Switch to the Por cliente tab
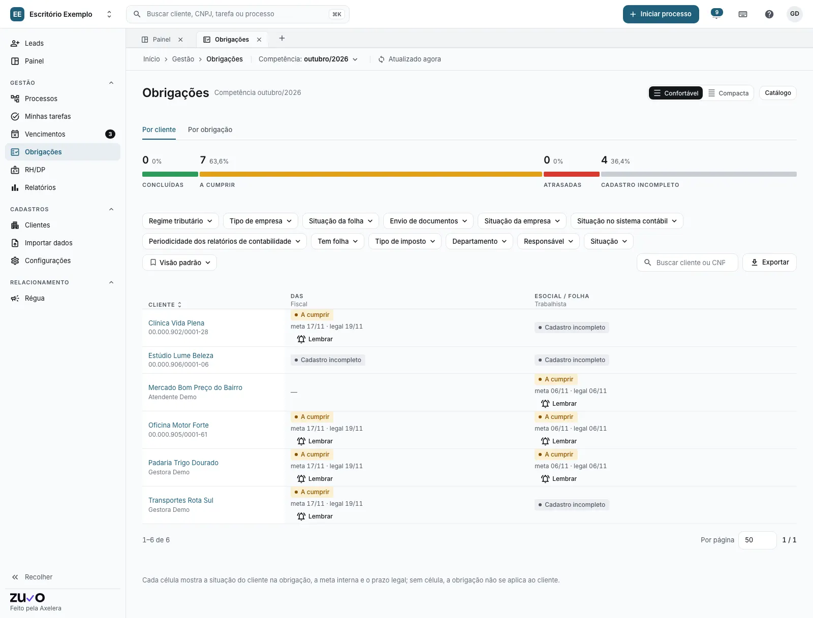Image resolution: width=813 pixels, height=618 pixels. click(159, 130)
